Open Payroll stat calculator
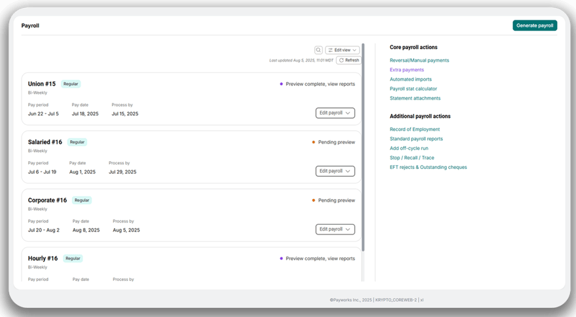Screen dimensions: 576x317 (x=413, y=88)
